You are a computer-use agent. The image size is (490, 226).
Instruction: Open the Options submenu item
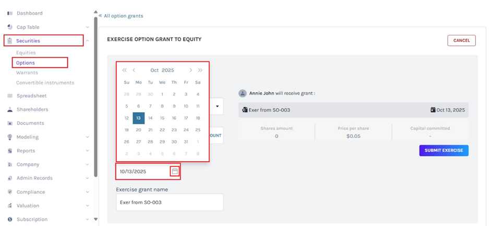[26, 63]
